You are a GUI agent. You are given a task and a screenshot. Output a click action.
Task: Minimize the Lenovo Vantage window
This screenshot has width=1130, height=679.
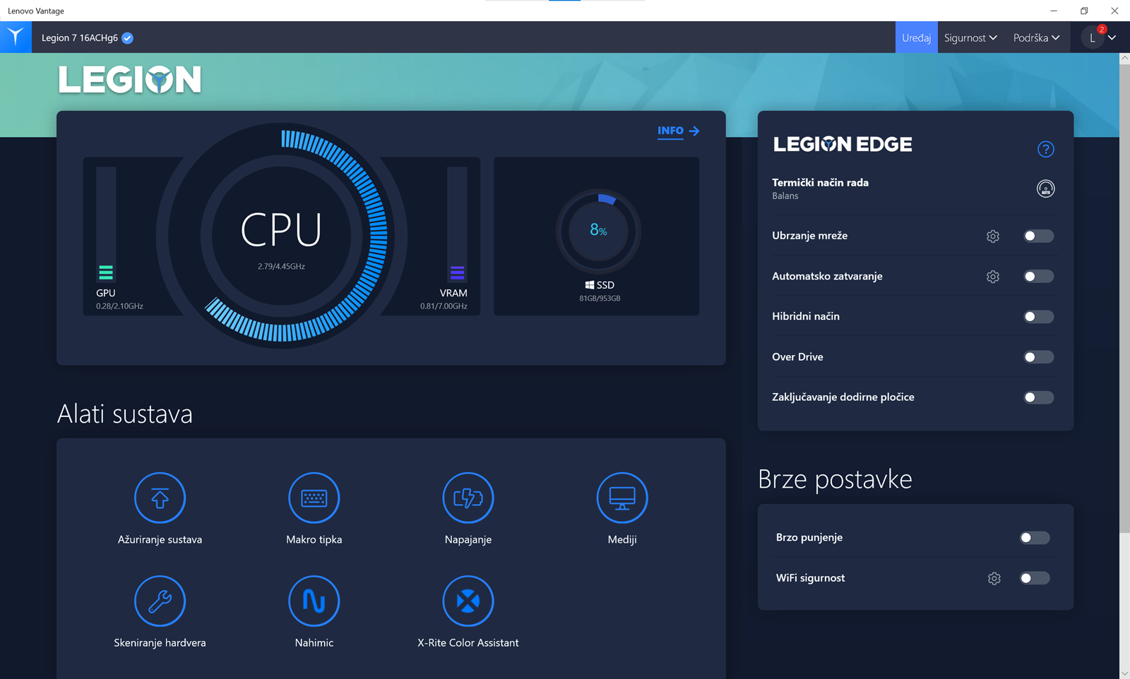point(1054,11)
